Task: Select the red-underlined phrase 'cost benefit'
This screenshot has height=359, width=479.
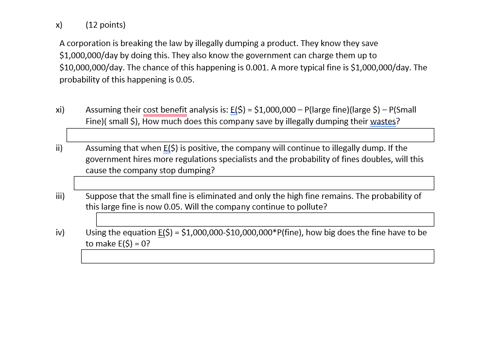Action: (164, 110)
